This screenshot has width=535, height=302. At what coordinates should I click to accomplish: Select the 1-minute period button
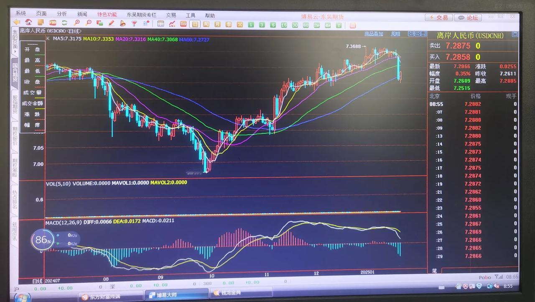tap(251, 25)
